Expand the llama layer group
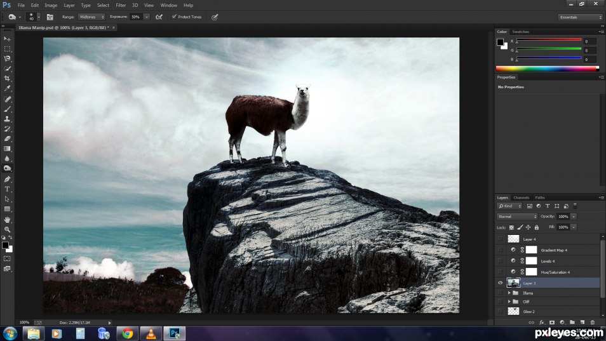606x341 pixels. coord(509,293)
